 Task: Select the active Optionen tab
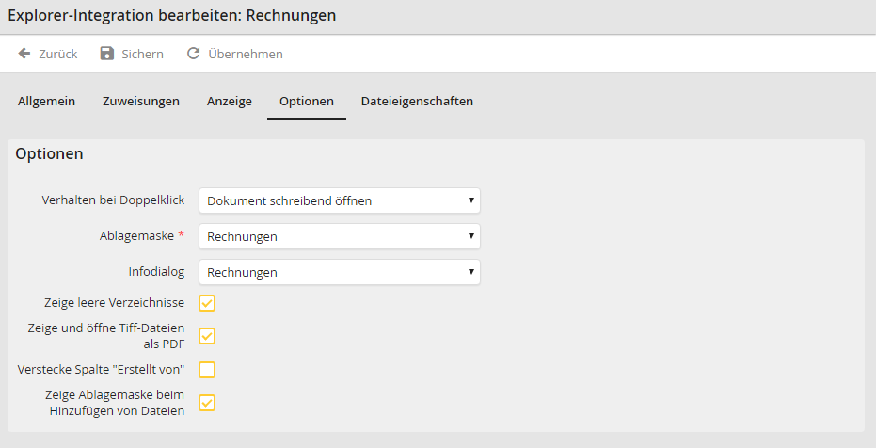[307, 101]
